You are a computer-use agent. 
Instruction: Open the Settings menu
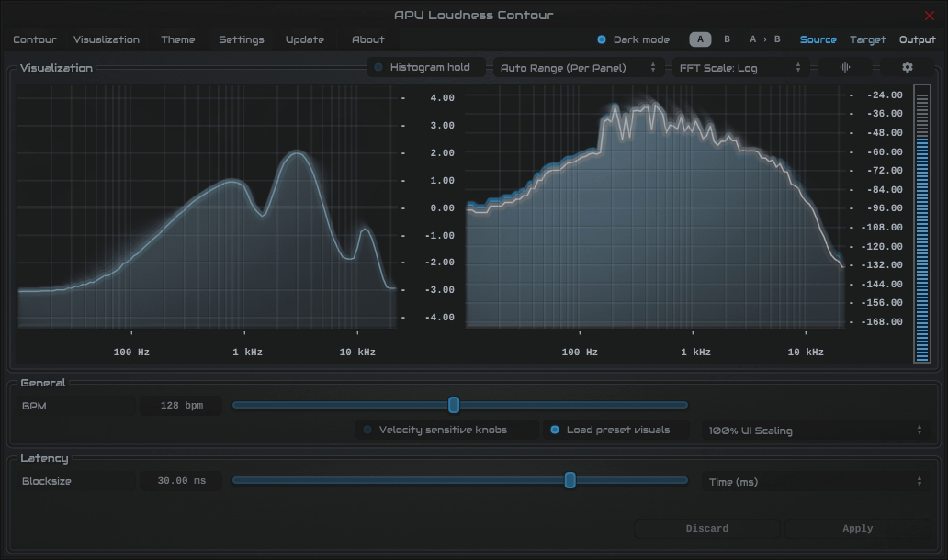tap(242, 39)
